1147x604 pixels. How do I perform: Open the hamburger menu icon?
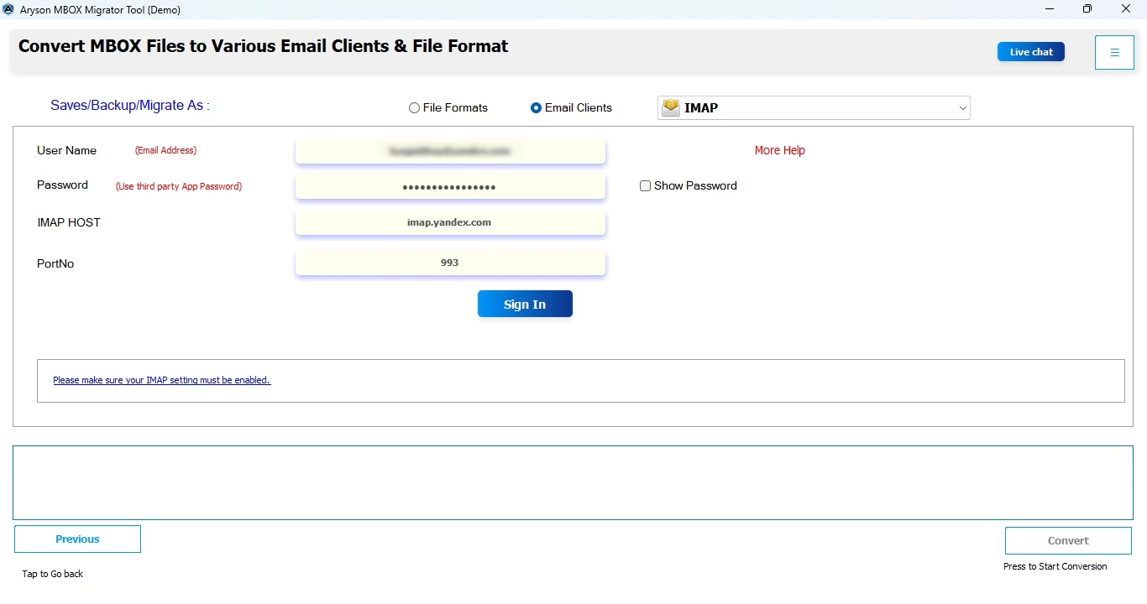(x=1114, y=53)
